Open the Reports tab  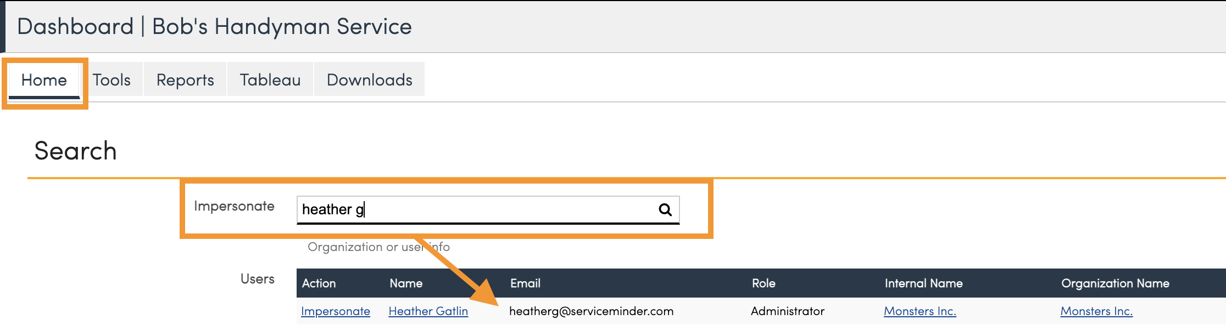185,80
